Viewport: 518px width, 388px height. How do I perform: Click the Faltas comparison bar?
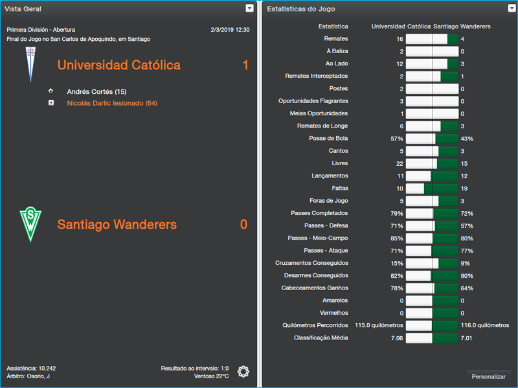431,188
